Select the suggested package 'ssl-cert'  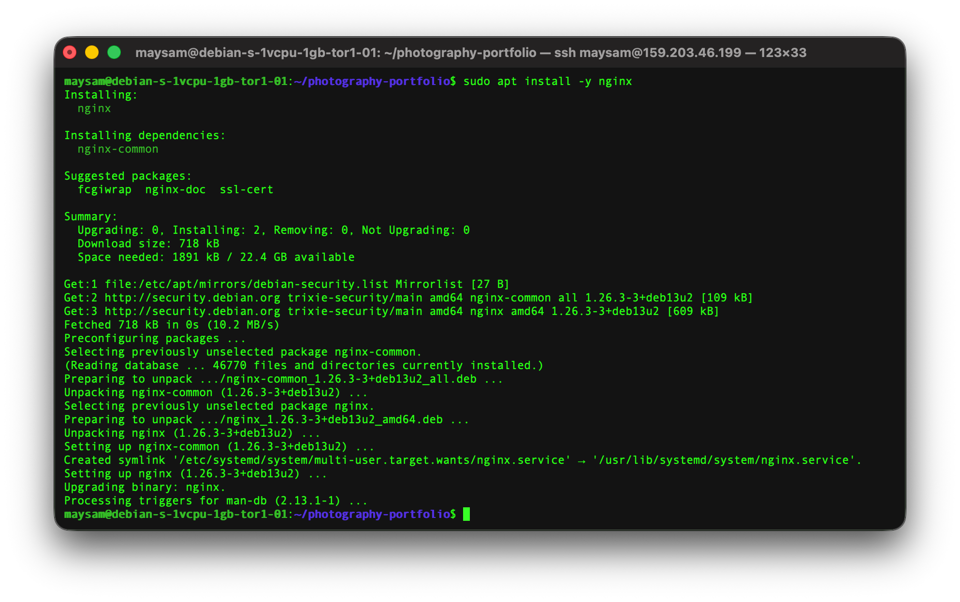click(247, 189)
